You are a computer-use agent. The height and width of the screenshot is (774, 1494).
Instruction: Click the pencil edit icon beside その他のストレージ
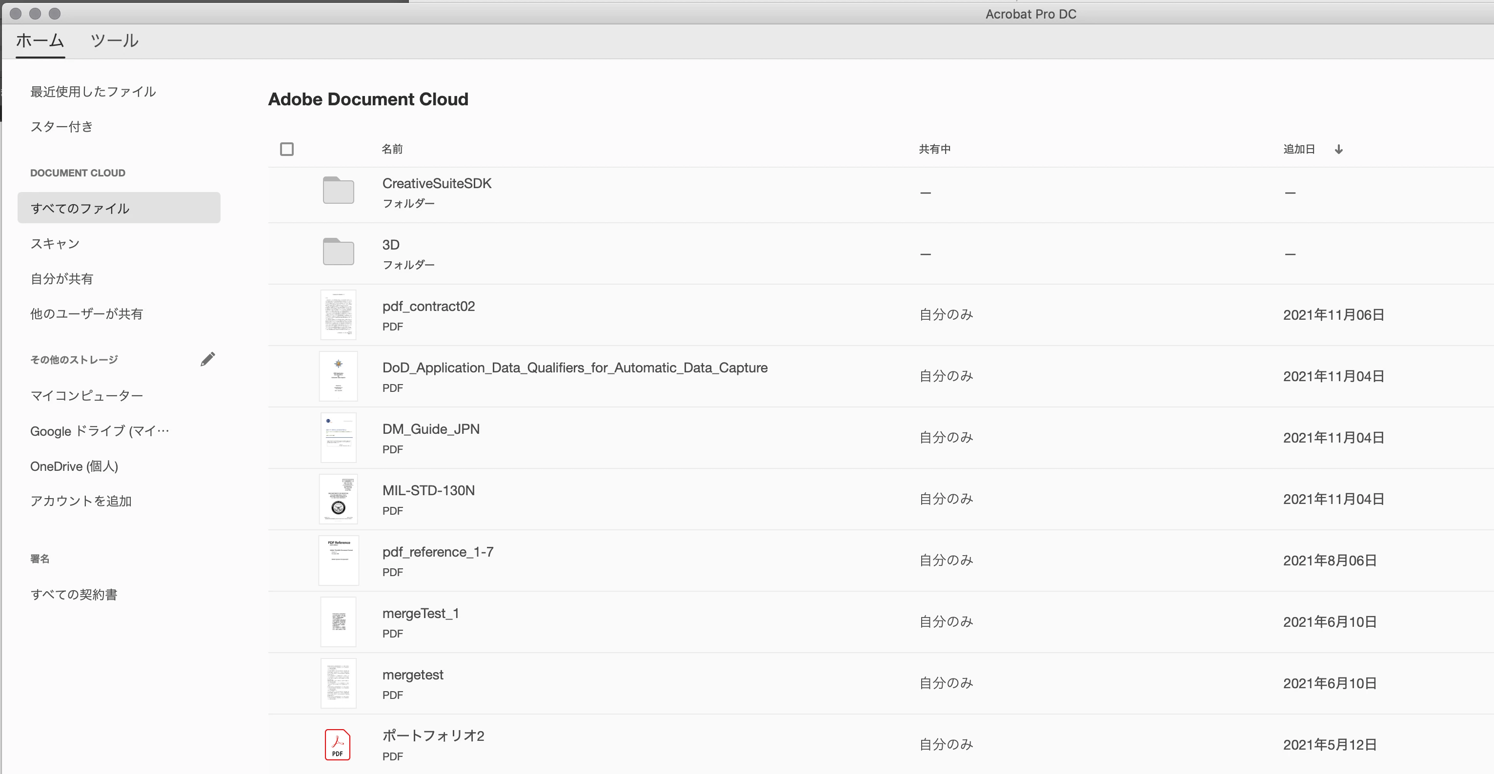tap(208, 359)
